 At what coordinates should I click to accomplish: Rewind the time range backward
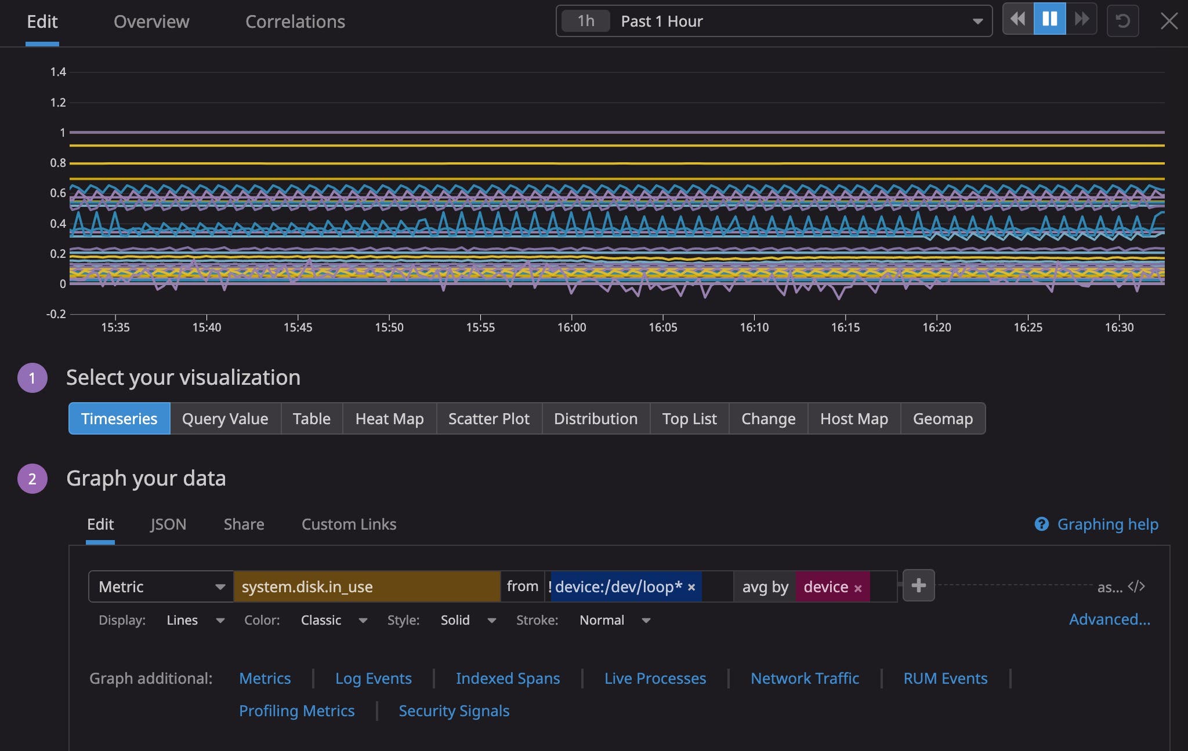pyautogui.click(x=1018, y=20)
